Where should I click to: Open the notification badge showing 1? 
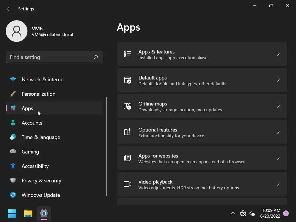pos(286,214)
